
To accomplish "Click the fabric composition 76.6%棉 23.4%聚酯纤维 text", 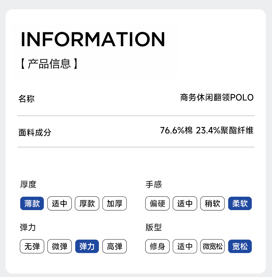I will click(x=207, y=131).
